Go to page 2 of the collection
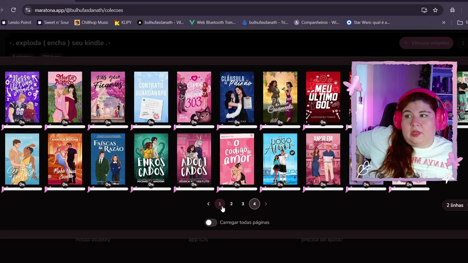Viewport: 468px width, 263px height. click(x=231, y=204)
